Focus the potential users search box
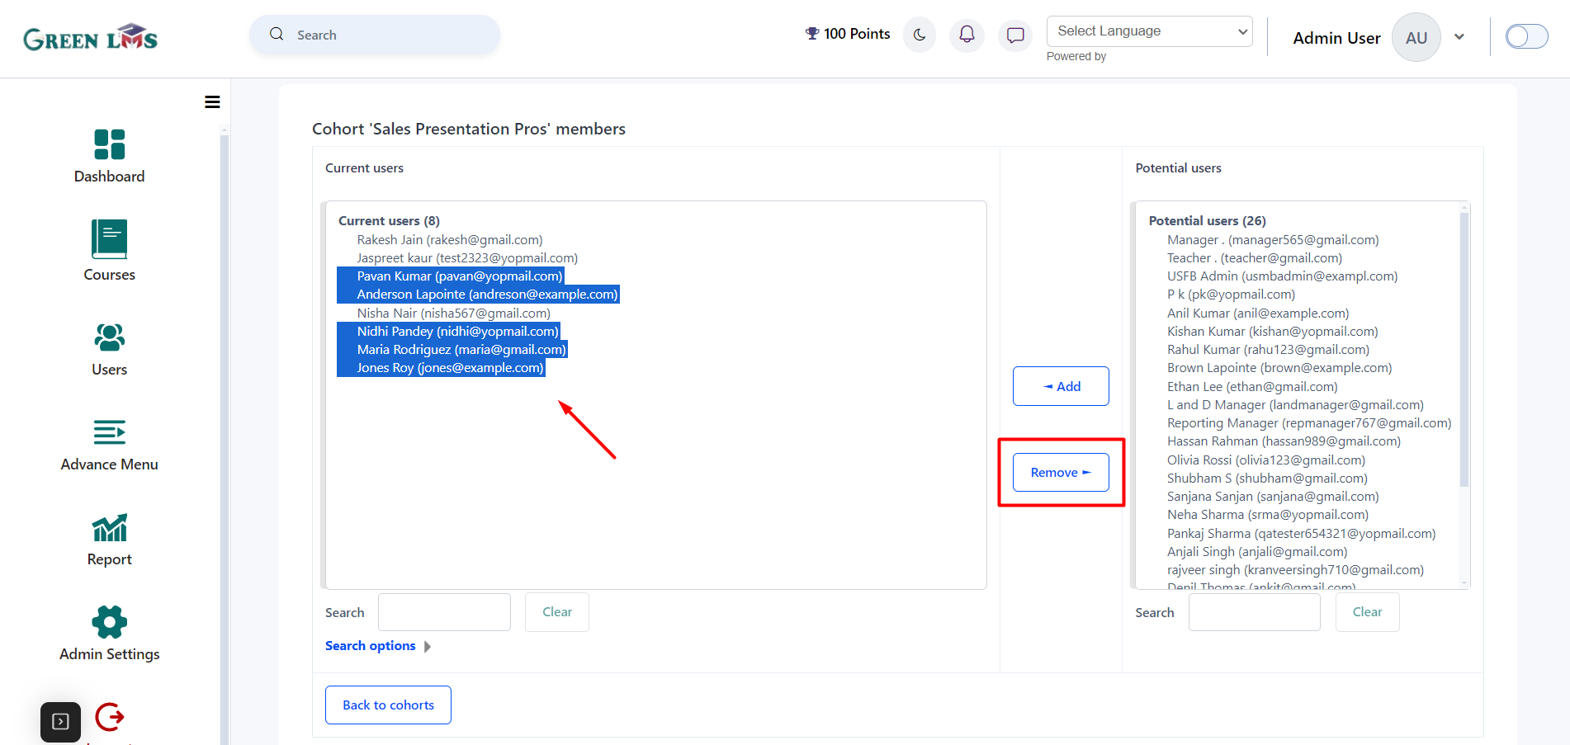Viewport: 1570px width, 745px height. point(1254,612)
